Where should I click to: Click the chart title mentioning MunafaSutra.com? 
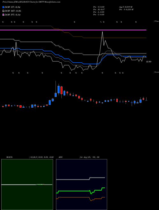31,2
